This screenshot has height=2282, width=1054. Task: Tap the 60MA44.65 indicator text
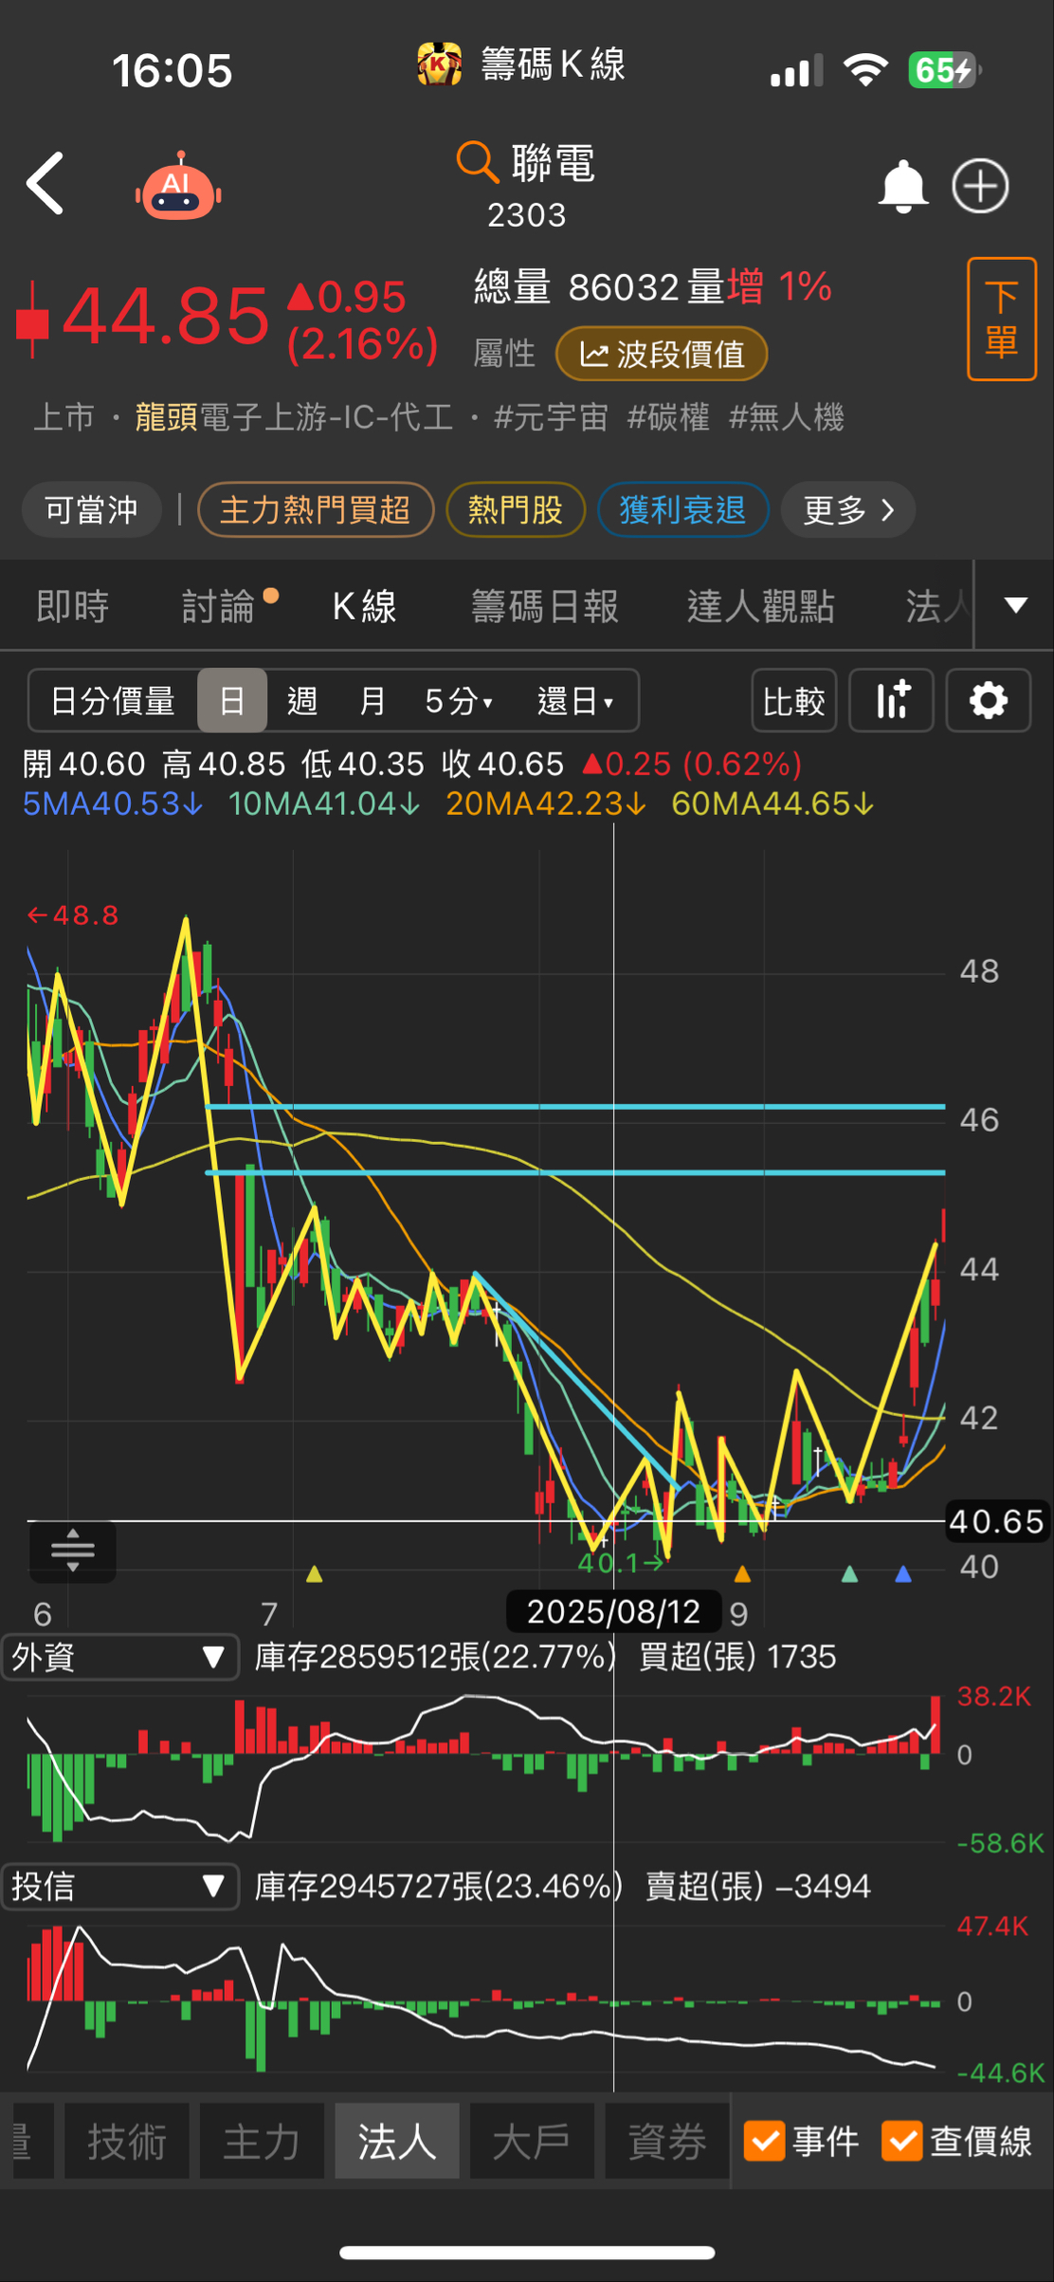[x=772, y=804]
